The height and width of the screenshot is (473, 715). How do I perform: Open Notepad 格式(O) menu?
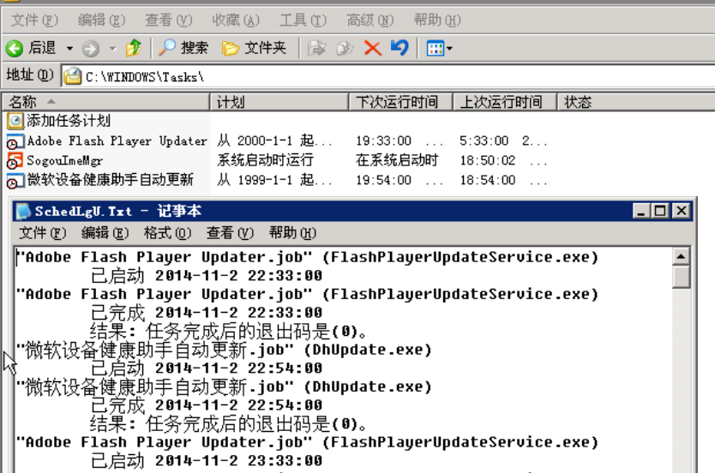coord(167,233)
